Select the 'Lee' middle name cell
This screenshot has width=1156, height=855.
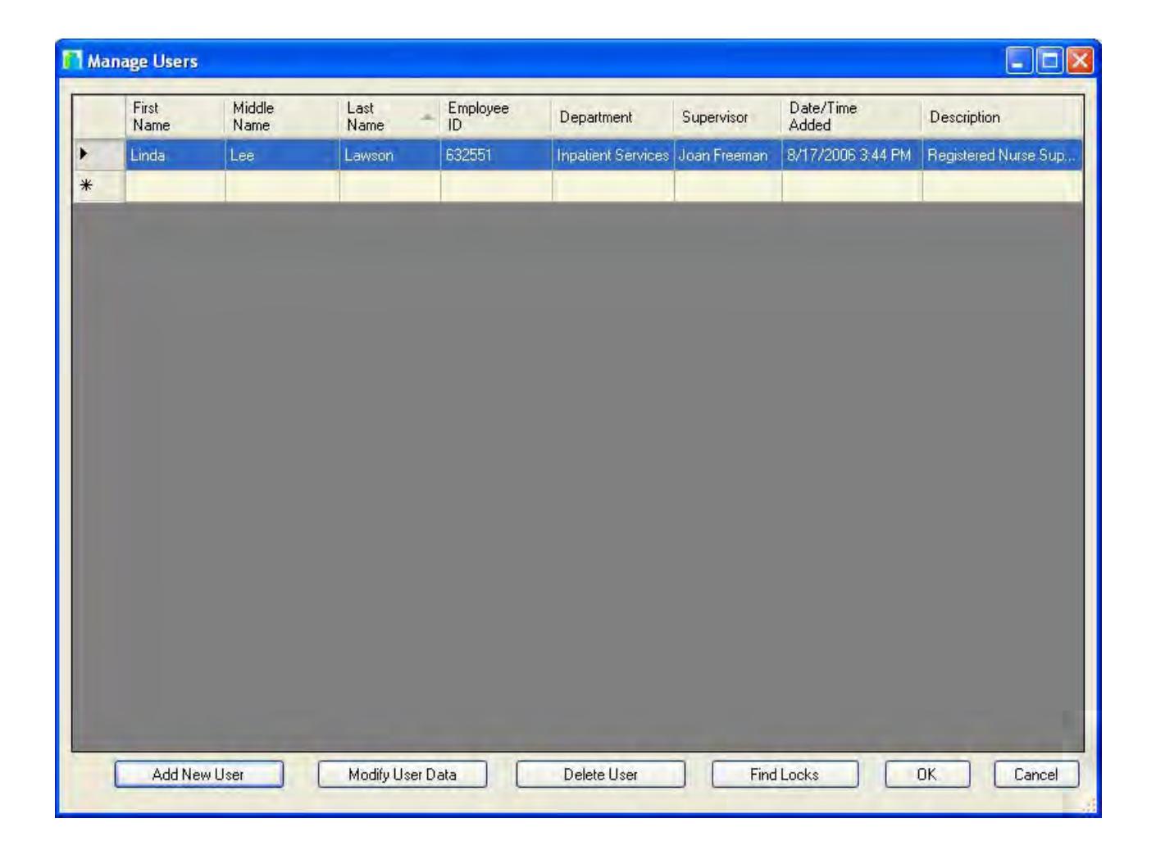coord(282,155)
